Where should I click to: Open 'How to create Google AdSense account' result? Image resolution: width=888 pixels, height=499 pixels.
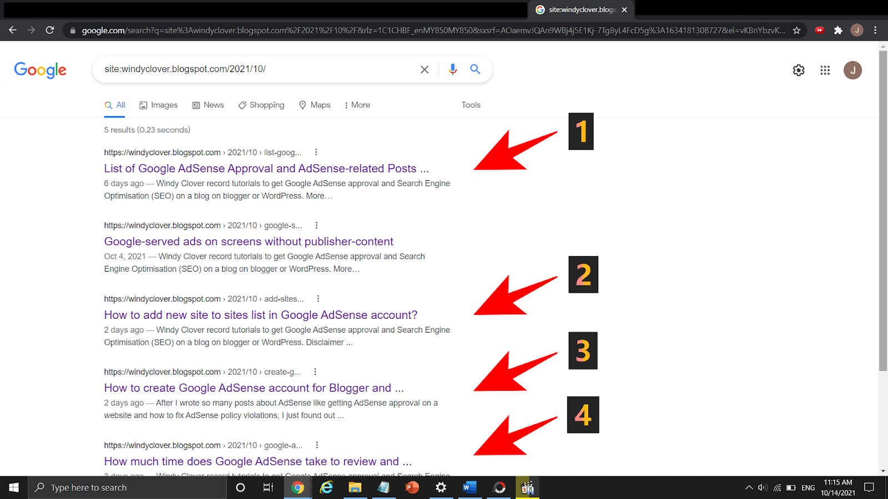pos(254,388)
